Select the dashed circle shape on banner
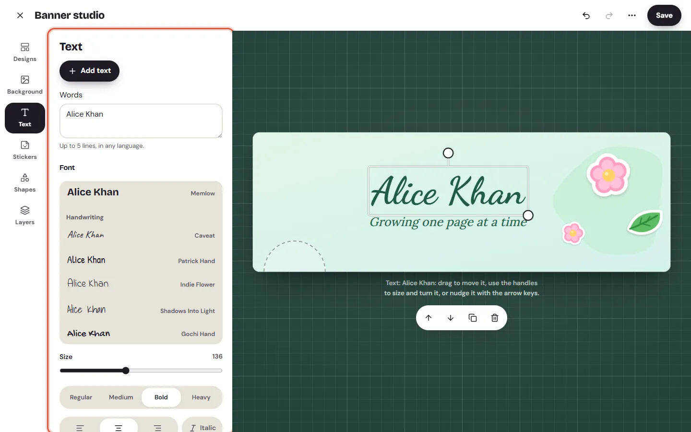The height and width of the screenshot is (432, 691). [x=295, y=257]
